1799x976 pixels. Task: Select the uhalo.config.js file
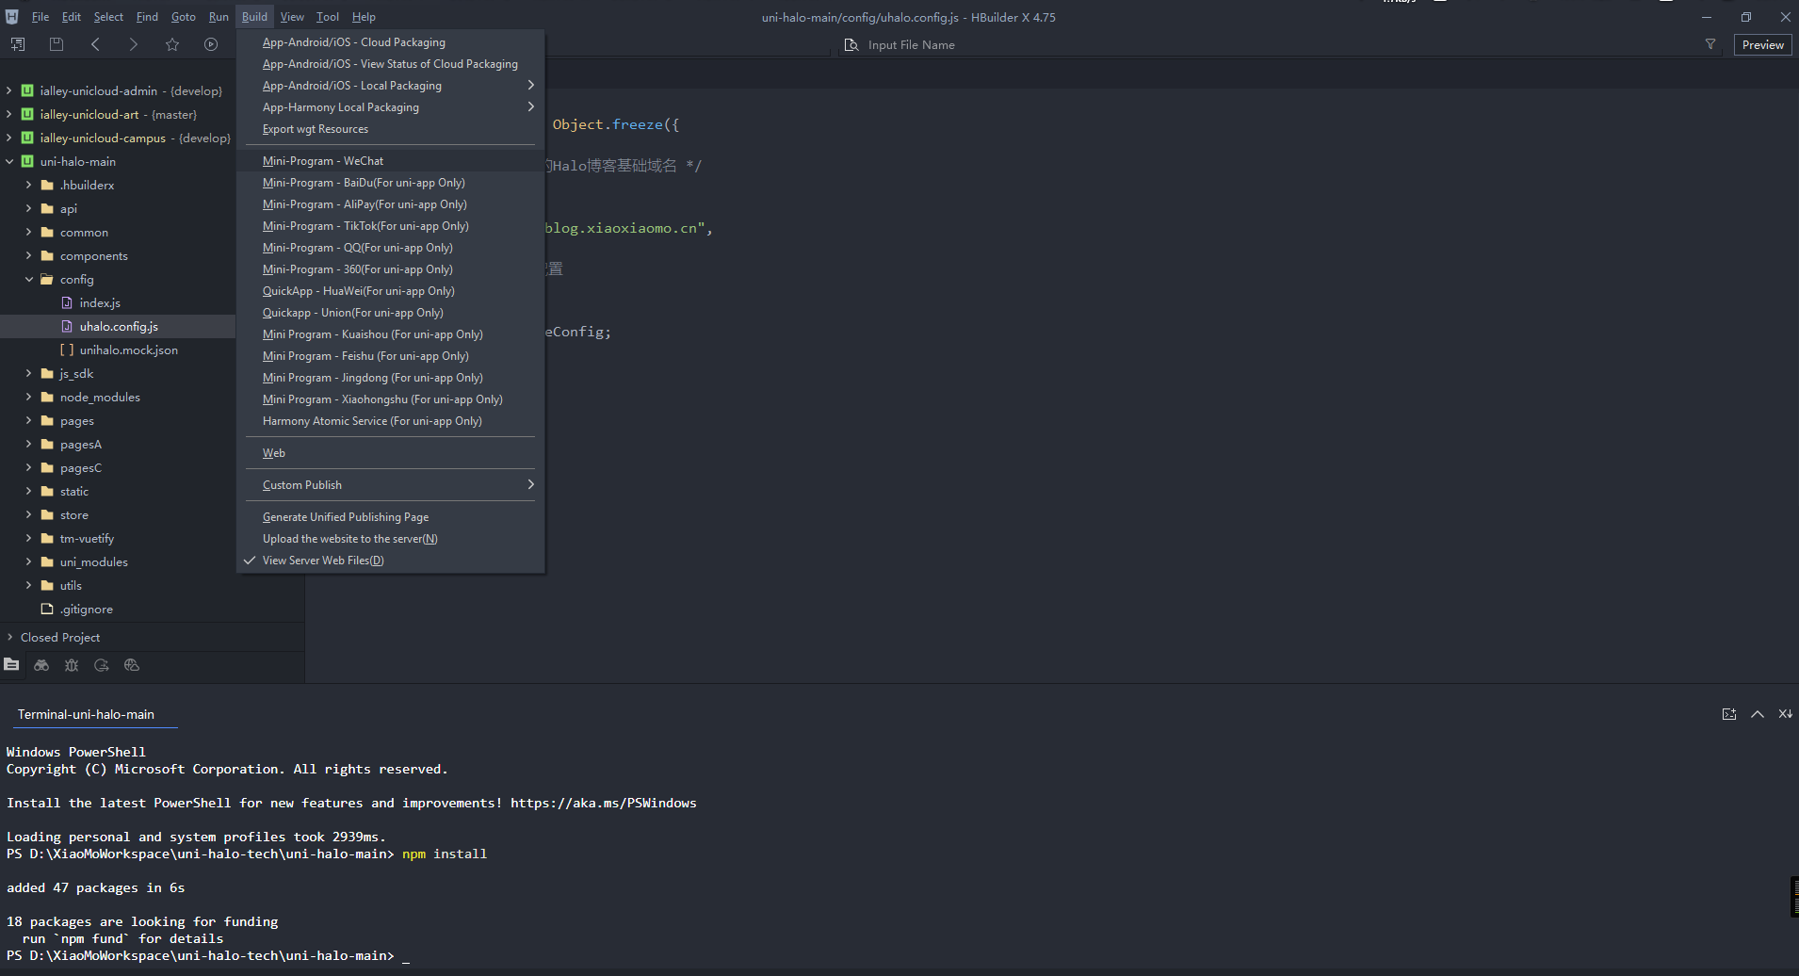click(x=118, y=327)
